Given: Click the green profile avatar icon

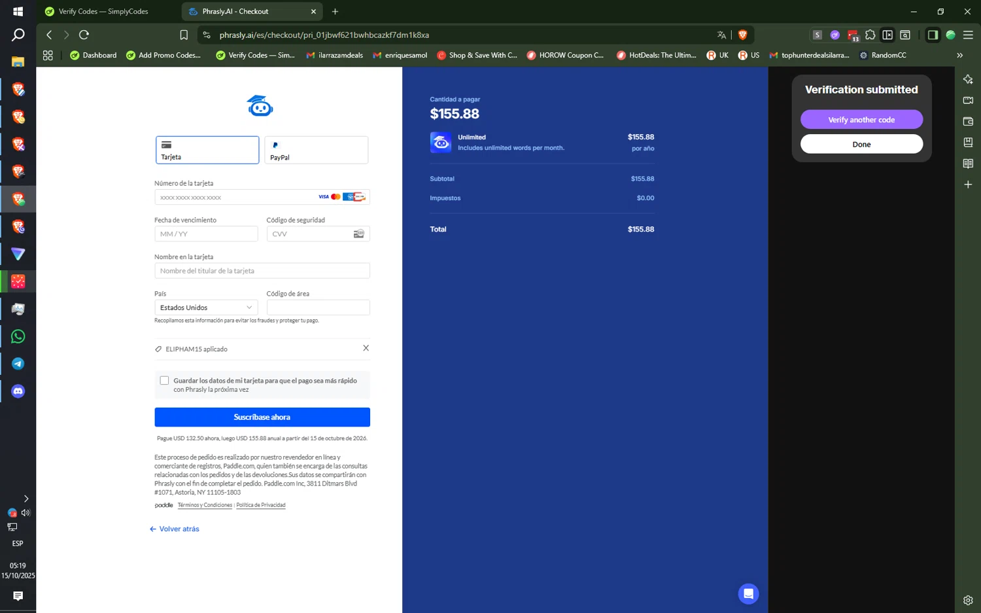Looking at the screenshot, I should pyautogui.click(x=950, y=35).
